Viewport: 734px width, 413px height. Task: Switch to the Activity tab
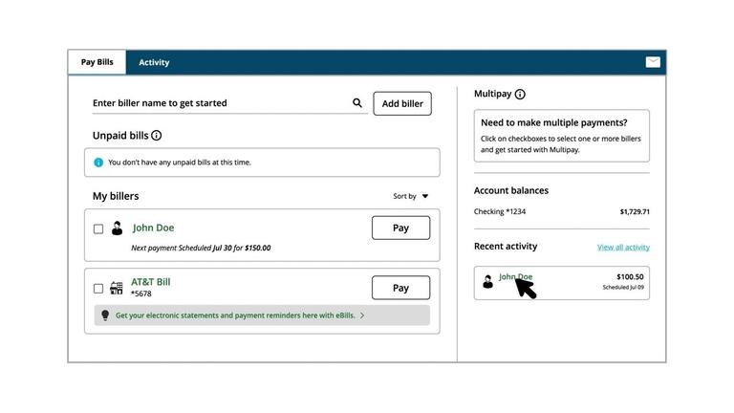[x=154, y=62]
